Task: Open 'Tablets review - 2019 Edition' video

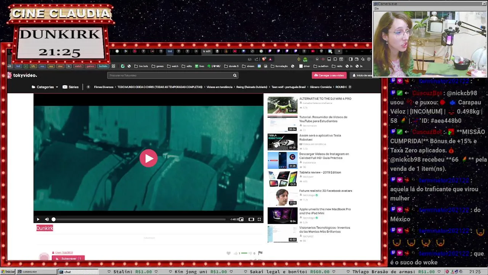Action: 320,172
